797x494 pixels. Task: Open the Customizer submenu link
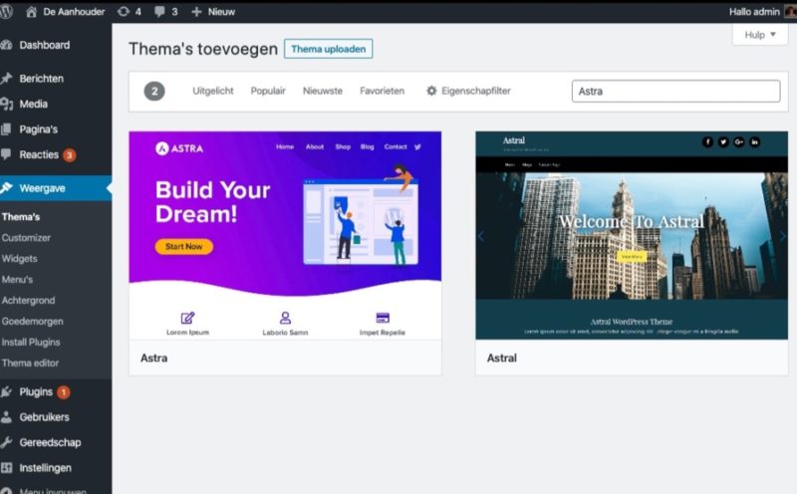pyautogui.click(x=27, y=238)
